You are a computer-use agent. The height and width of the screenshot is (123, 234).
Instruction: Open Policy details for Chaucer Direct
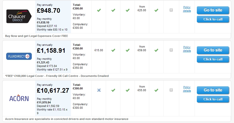[187, 9]
